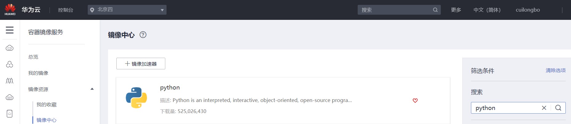The height and width of the screenshot is (124, 571).
Task: Open the 更多 menu in top bar
Action: [x=456, y=10]
